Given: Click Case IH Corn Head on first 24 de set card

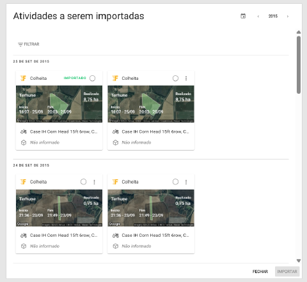Looking at the screenshot, I should pyautogui.click(x=63, y=235).
